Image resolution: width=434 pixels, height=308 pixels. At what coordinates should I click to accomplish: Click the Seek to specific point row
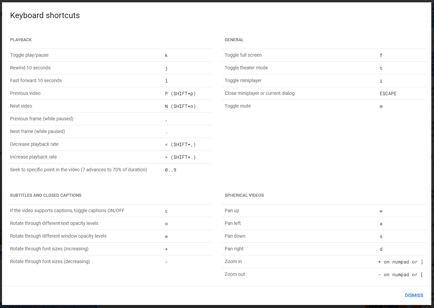coord(109,170)
